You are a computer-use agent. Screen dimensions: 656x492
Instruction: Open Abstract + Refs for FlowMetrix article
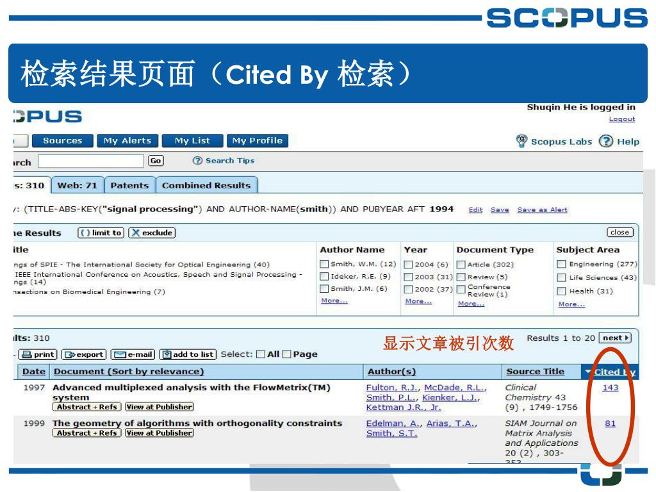coord(87,407)
